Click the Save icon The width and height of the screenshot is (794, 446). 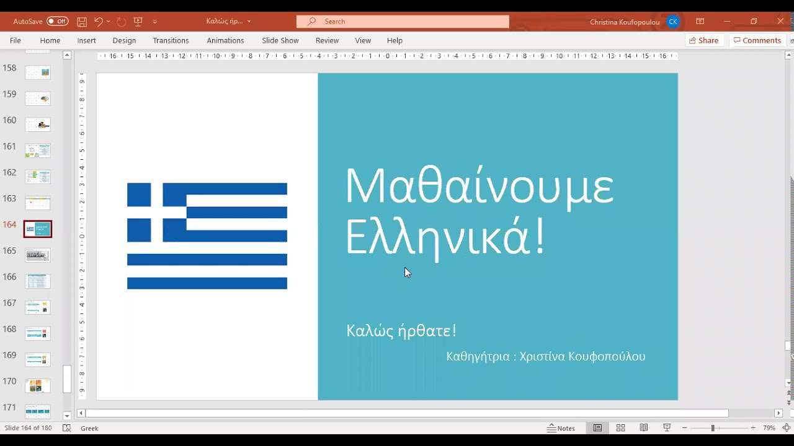(82, 21)
